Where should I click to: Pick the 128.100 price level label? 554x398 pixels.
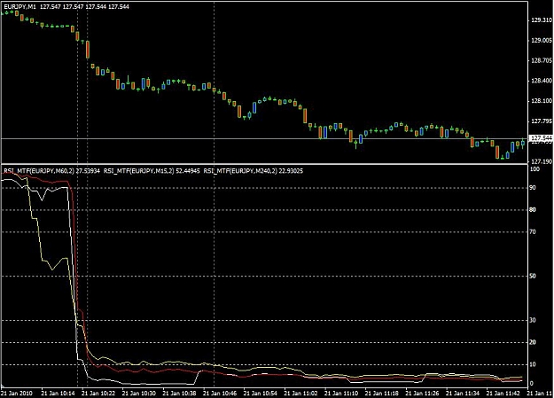[x=542, y=101]
